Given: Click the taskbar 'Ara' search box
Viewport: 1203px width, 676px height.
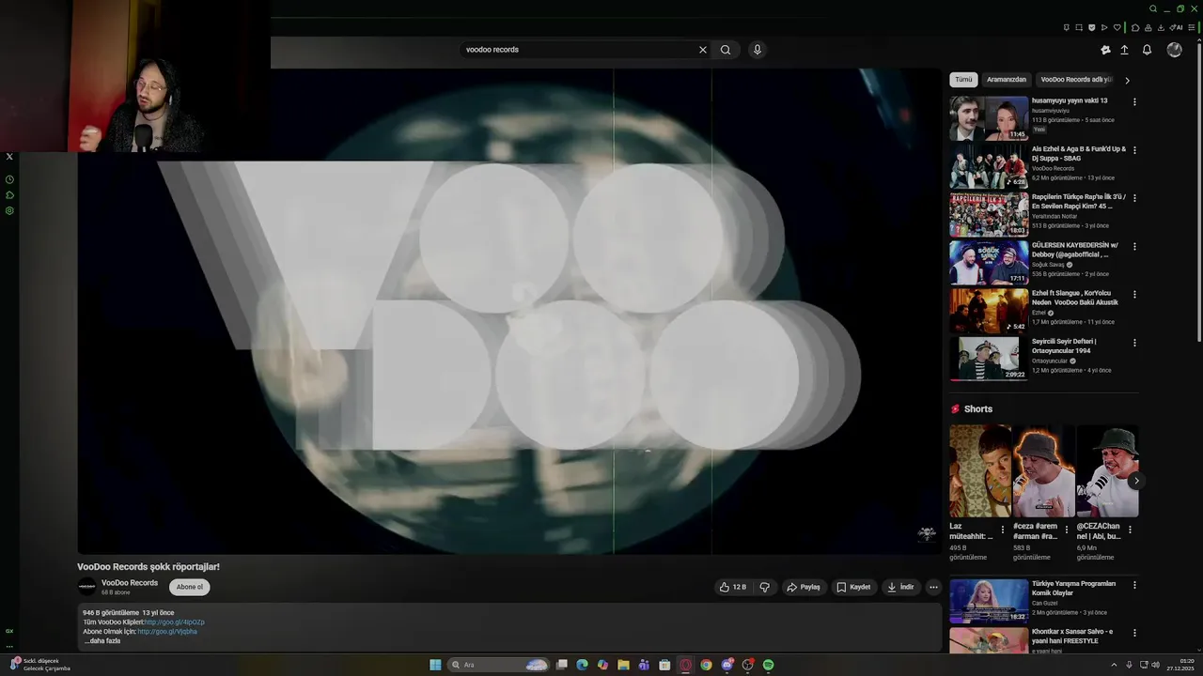Looking at the screenshot, I should tap(498, 665).
